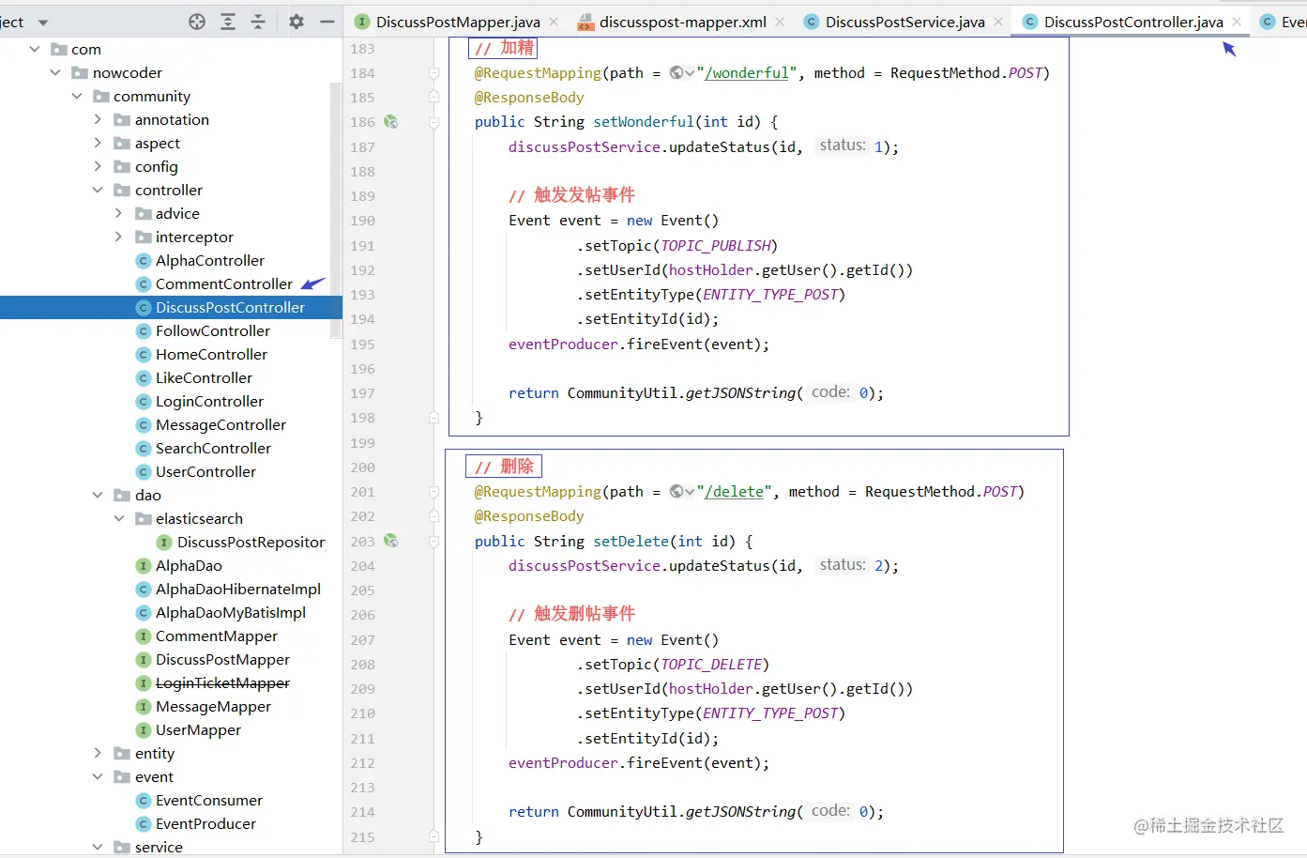Open the Project view dropdown arrow
Screen dimensions: 1307x858
pos(42,23)
